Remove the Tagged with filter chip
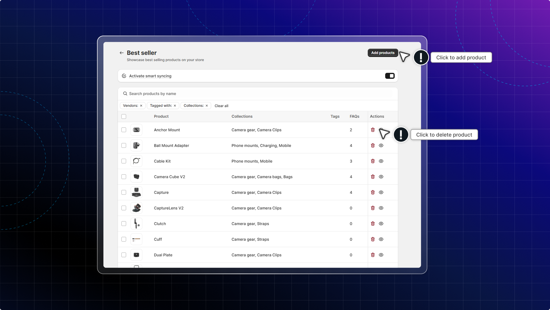This screenshot has height=310, width=550. point(175,106)
